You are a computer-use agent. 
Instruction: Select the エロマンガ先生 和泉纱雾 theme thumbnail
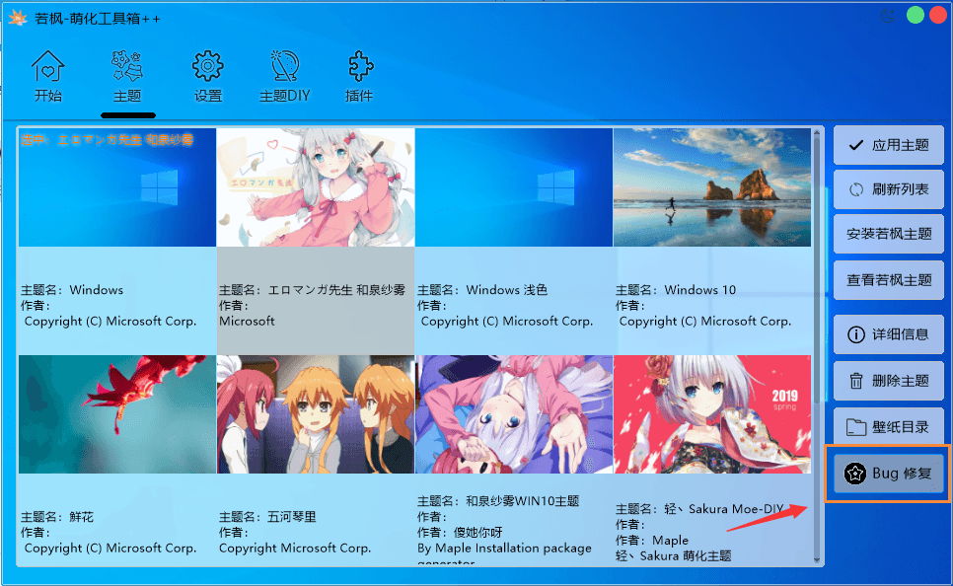coord(316,187)
